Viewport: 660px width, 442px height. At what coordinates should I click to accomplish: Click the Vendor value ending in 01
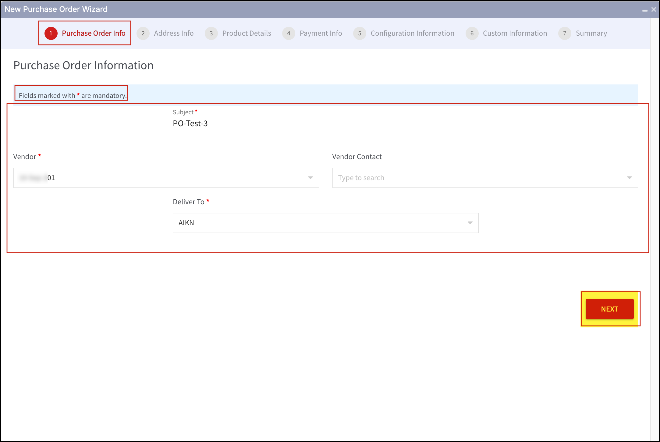pyautogui.click(x=37, y=178)
